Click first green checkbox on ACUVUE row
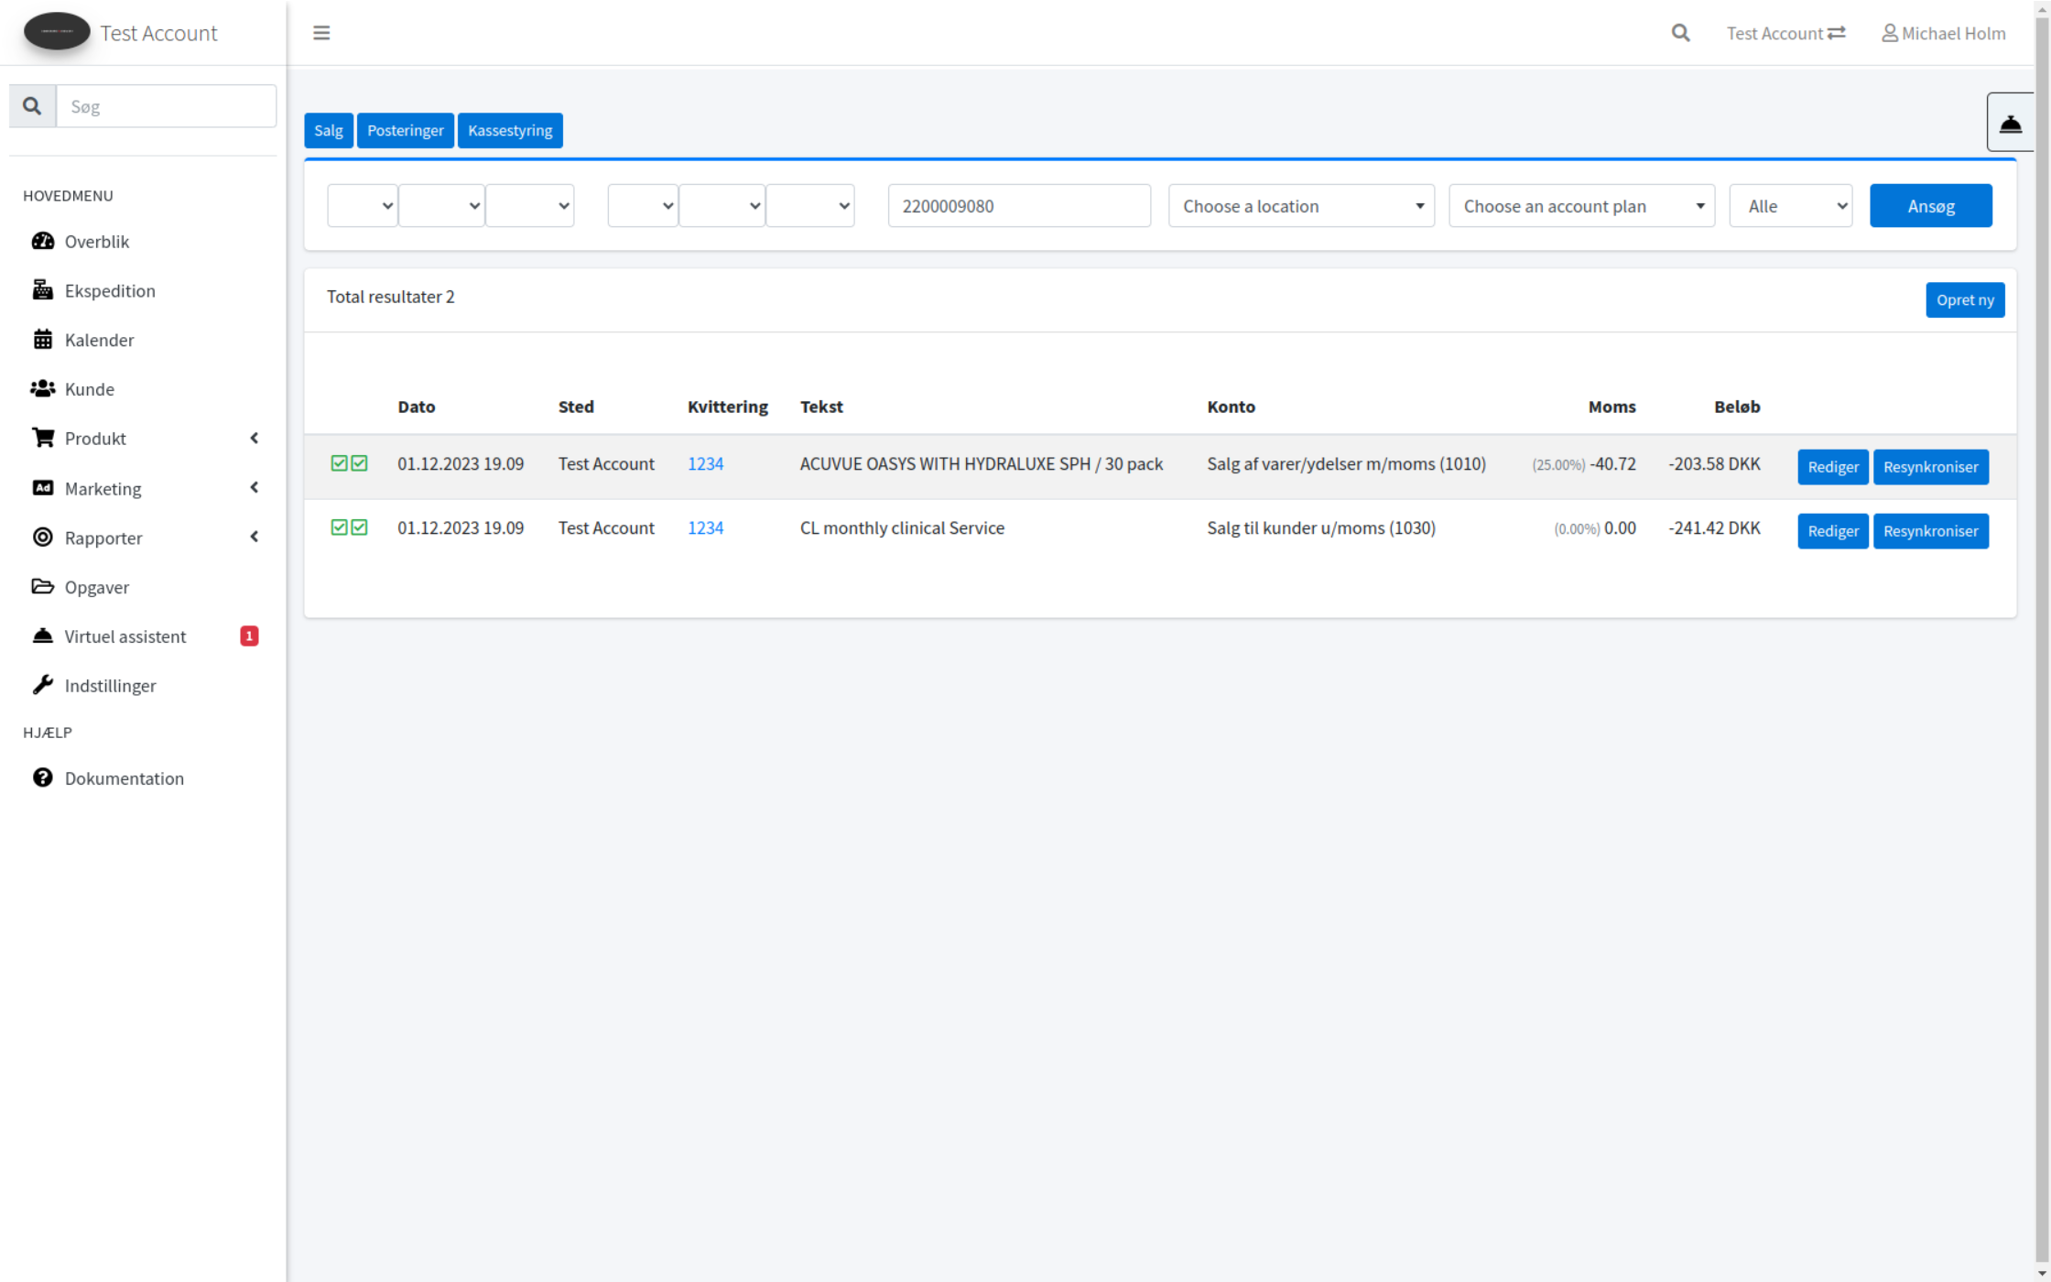 point(339,463)
